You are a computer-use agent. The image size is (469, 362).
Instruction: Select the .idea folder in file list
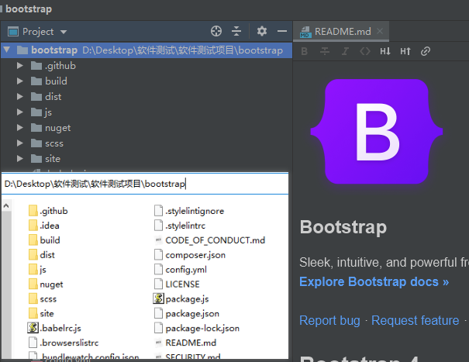(44, 226)
